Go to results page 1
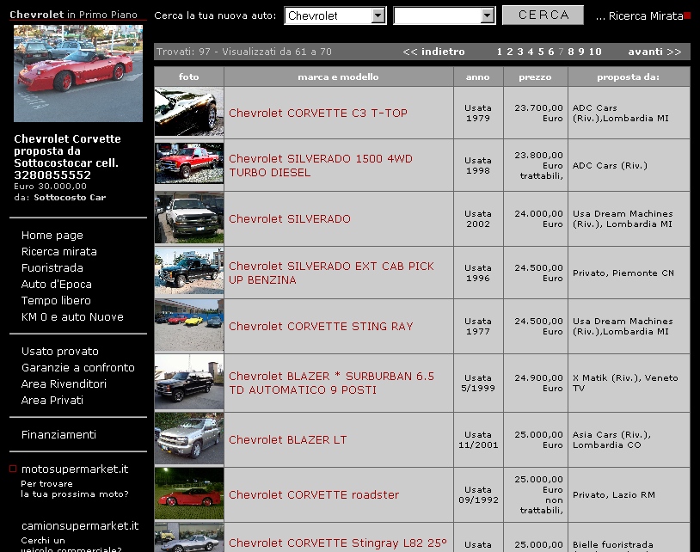The height and width of the screenshot is (552, 700). (x=500, y=52)
